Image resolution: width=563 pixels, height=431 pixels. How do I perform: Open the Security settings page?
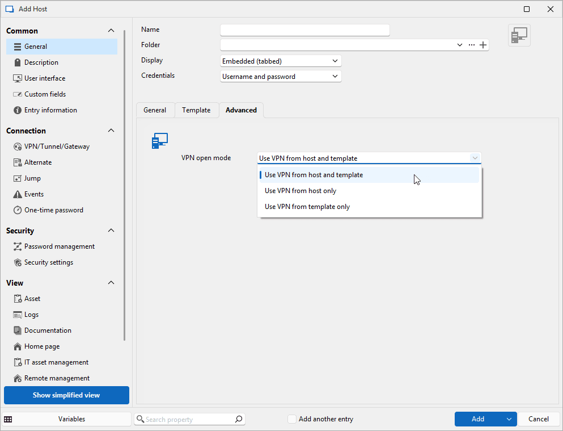click(48, 262)
